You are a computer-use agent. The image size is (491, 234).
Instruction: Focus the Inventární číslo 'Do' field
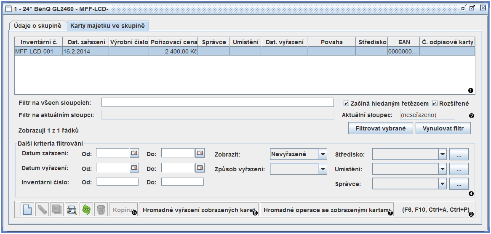(183, 182)
